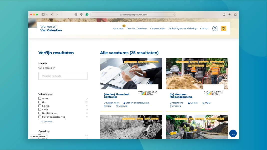Image resolution: width=267 pixels, height=150 pixels.
Task: Click the privacy shield icon in toolbar
Action: (x=81, y=15)
